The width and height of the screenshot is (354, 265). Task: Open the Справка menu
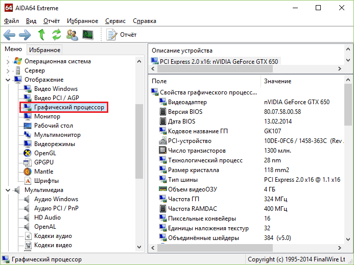pos(145,21)
